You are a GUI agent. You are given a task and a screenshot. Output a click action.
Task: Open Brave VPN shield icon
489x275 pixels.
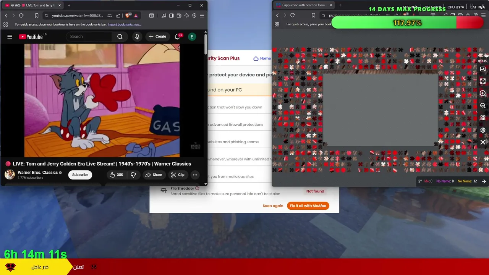pyautogui.click(x=194, y=16)
